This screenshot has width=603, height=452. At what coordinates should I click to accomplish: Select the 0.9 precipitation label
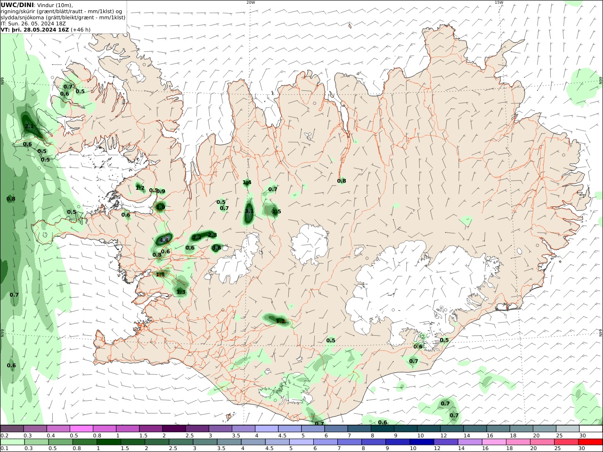[x=161, y=191]
